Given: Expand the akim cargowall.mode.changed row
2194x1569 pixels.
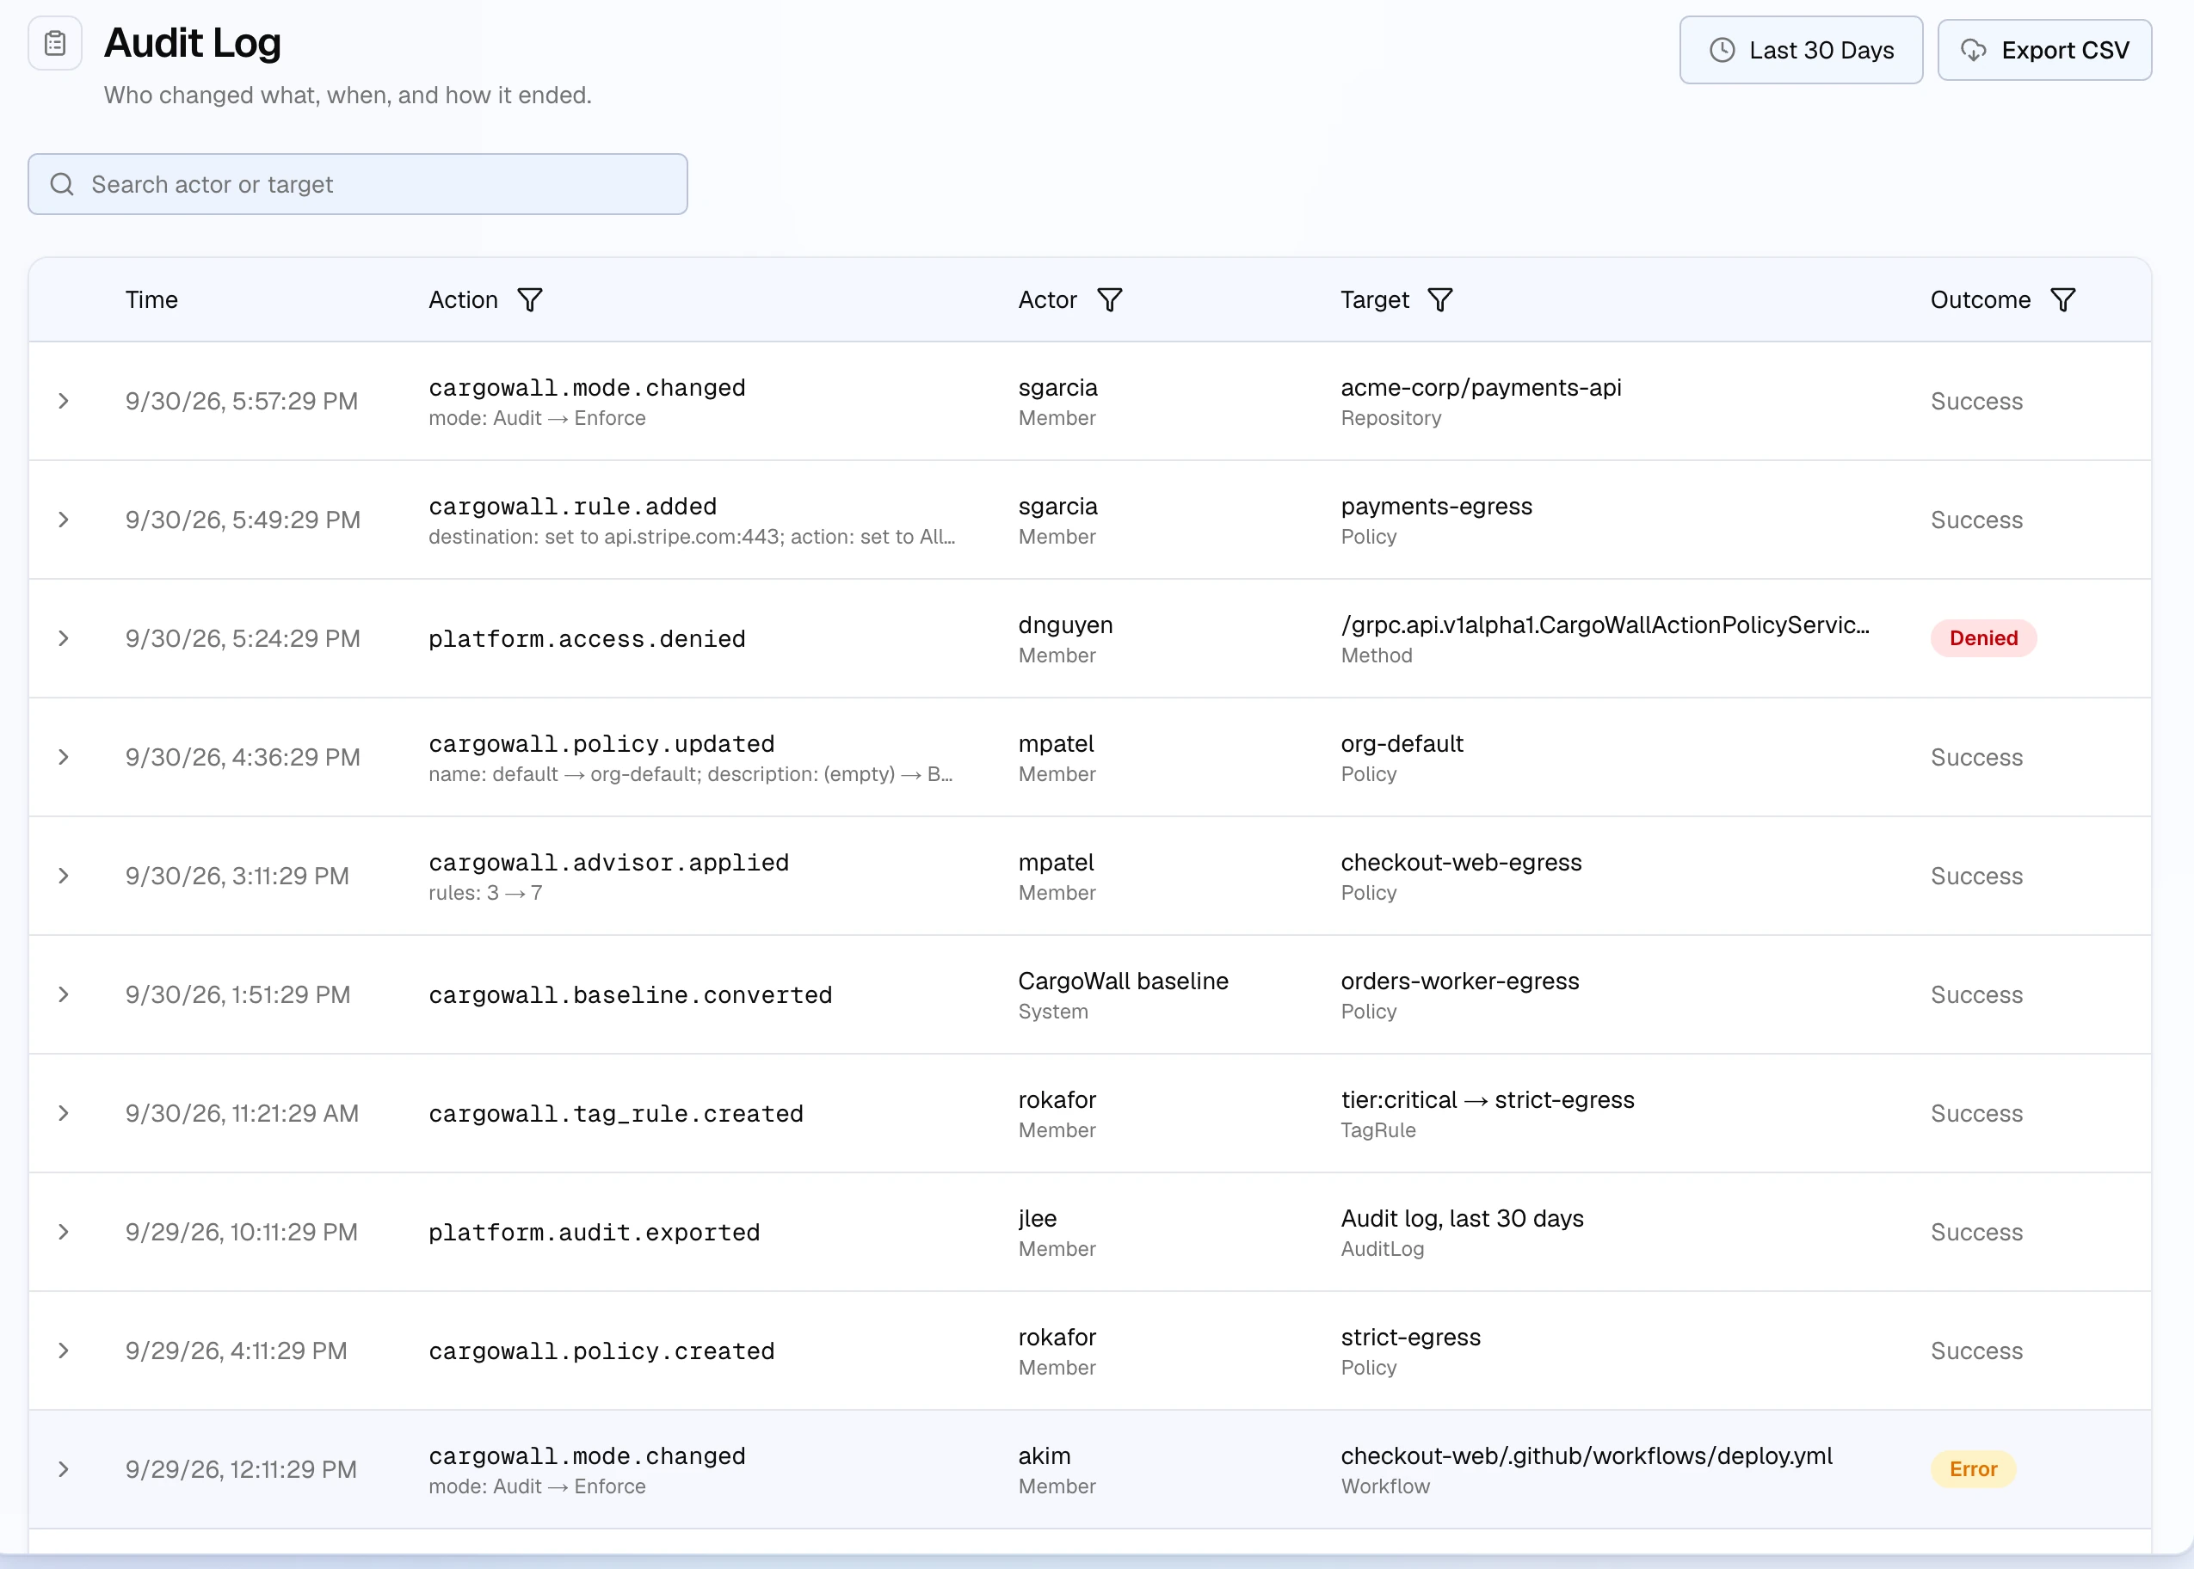Looking at the screenshot, I should [64, 1469].
